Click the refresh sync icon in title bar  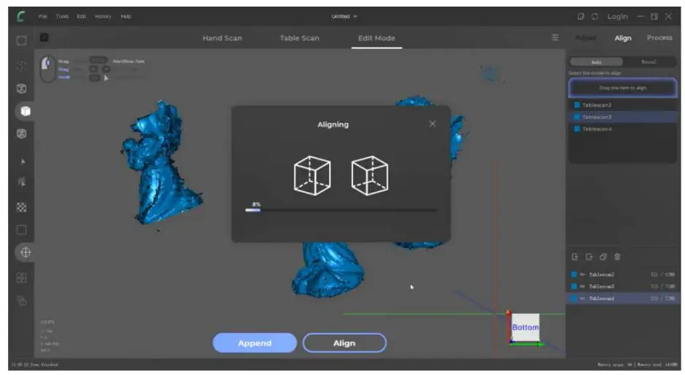click(595, 17)
